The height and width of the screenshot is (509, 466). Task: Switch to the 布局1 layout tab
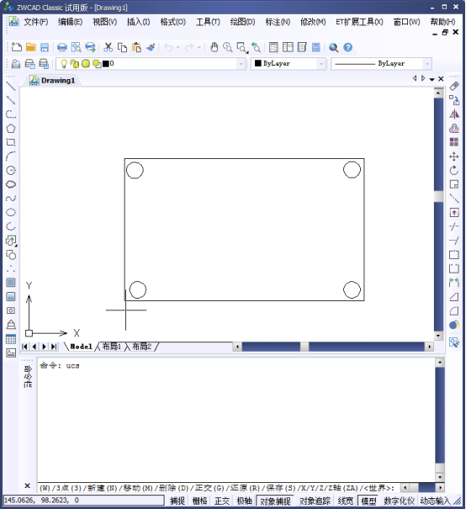pos(112,347)
